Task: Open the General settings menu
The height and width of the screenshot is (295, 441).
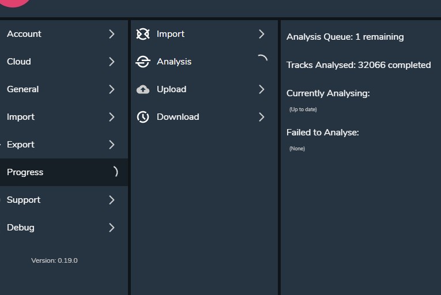Action: click(23, 89)
